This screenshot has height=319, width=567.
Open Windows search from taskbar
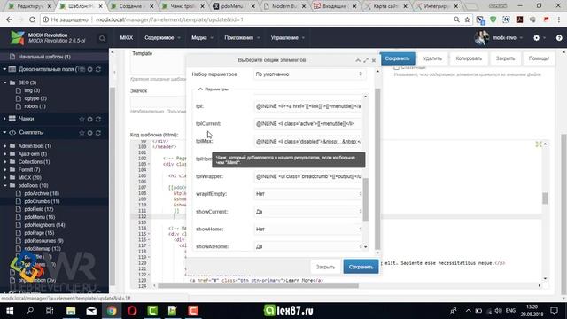coord(30,311)
